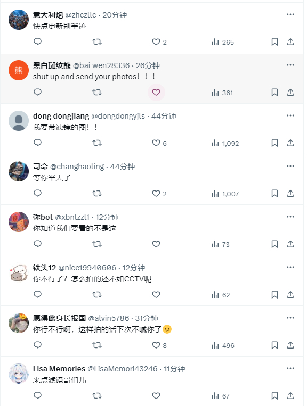Visit @dongdongyjls profile handle
Viewport: 307px width, 406px height.
tap(118, 116)
